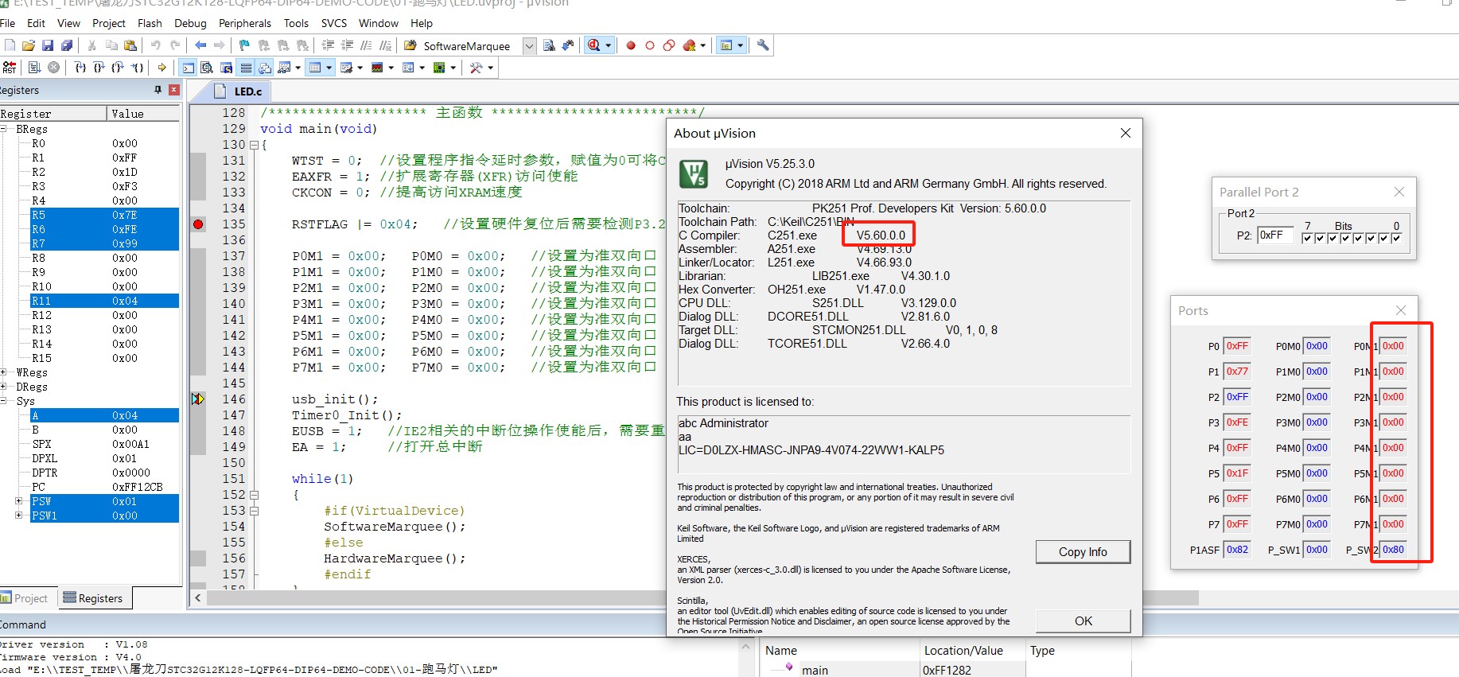
Task: Open the Flash menu
Action: coord(150,23)
